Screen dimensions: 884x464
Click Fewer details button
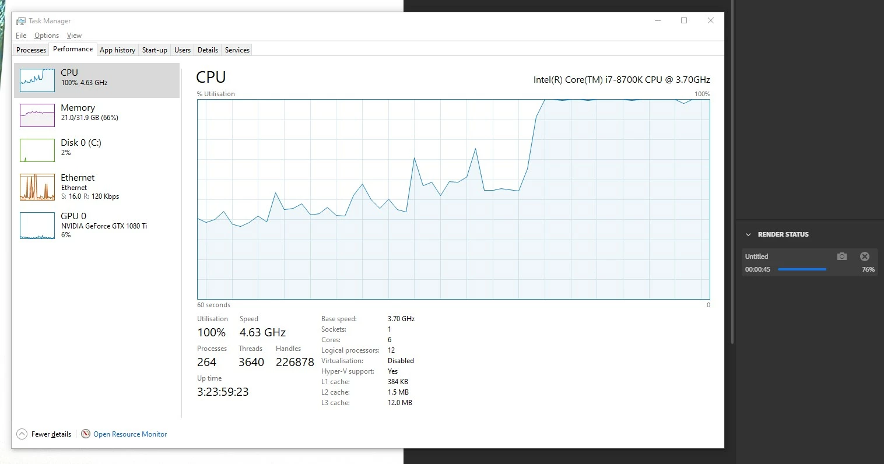[44, 434]
